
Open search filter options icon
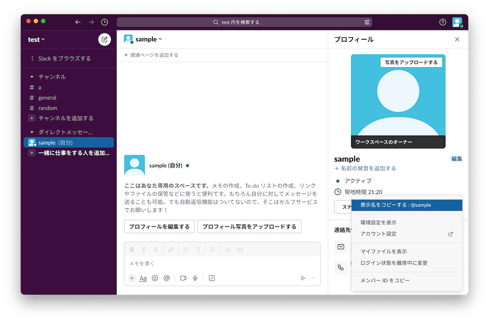[367, 22]
